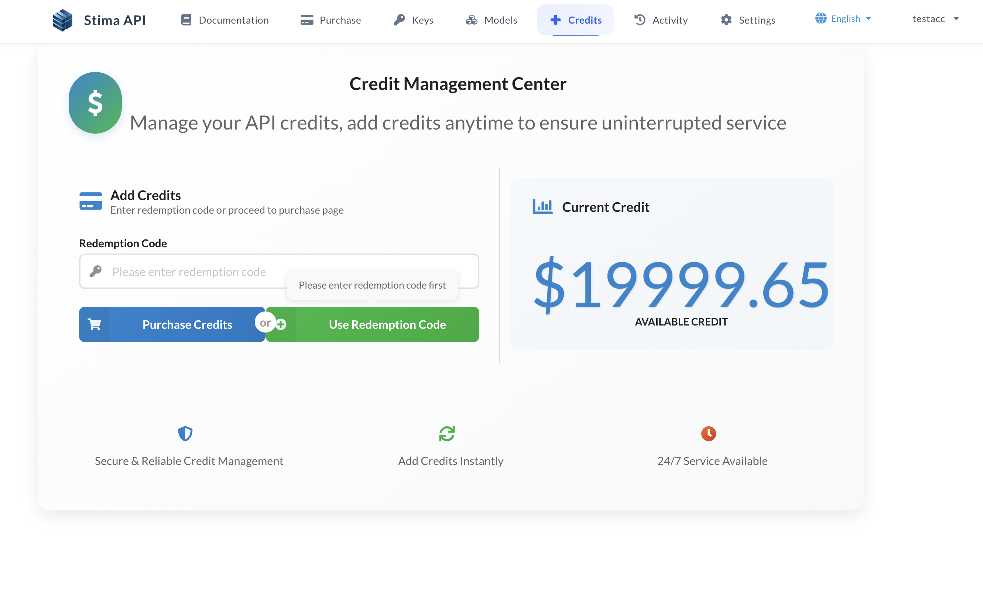Expand the testacc account menu
The width and height of the screenshot is (983, 589).
point(935,19)
